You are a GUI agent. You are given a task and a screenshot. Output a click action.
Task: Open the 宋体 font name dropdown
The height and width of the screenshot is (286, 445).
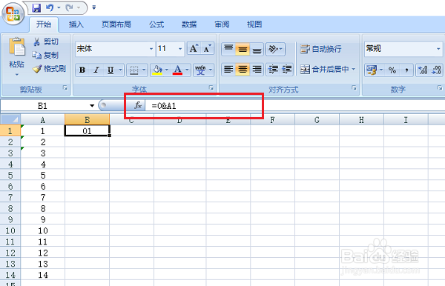click(151, 49)
